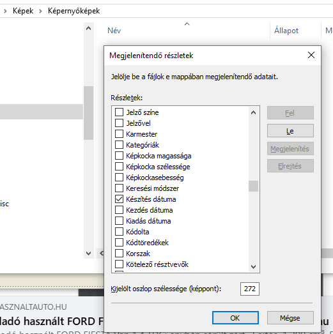Image resolution: width=333 pixels, height=334 pixels.
Task: Open Képek in the breadcrumb path
Action: [x=23, y=11]
